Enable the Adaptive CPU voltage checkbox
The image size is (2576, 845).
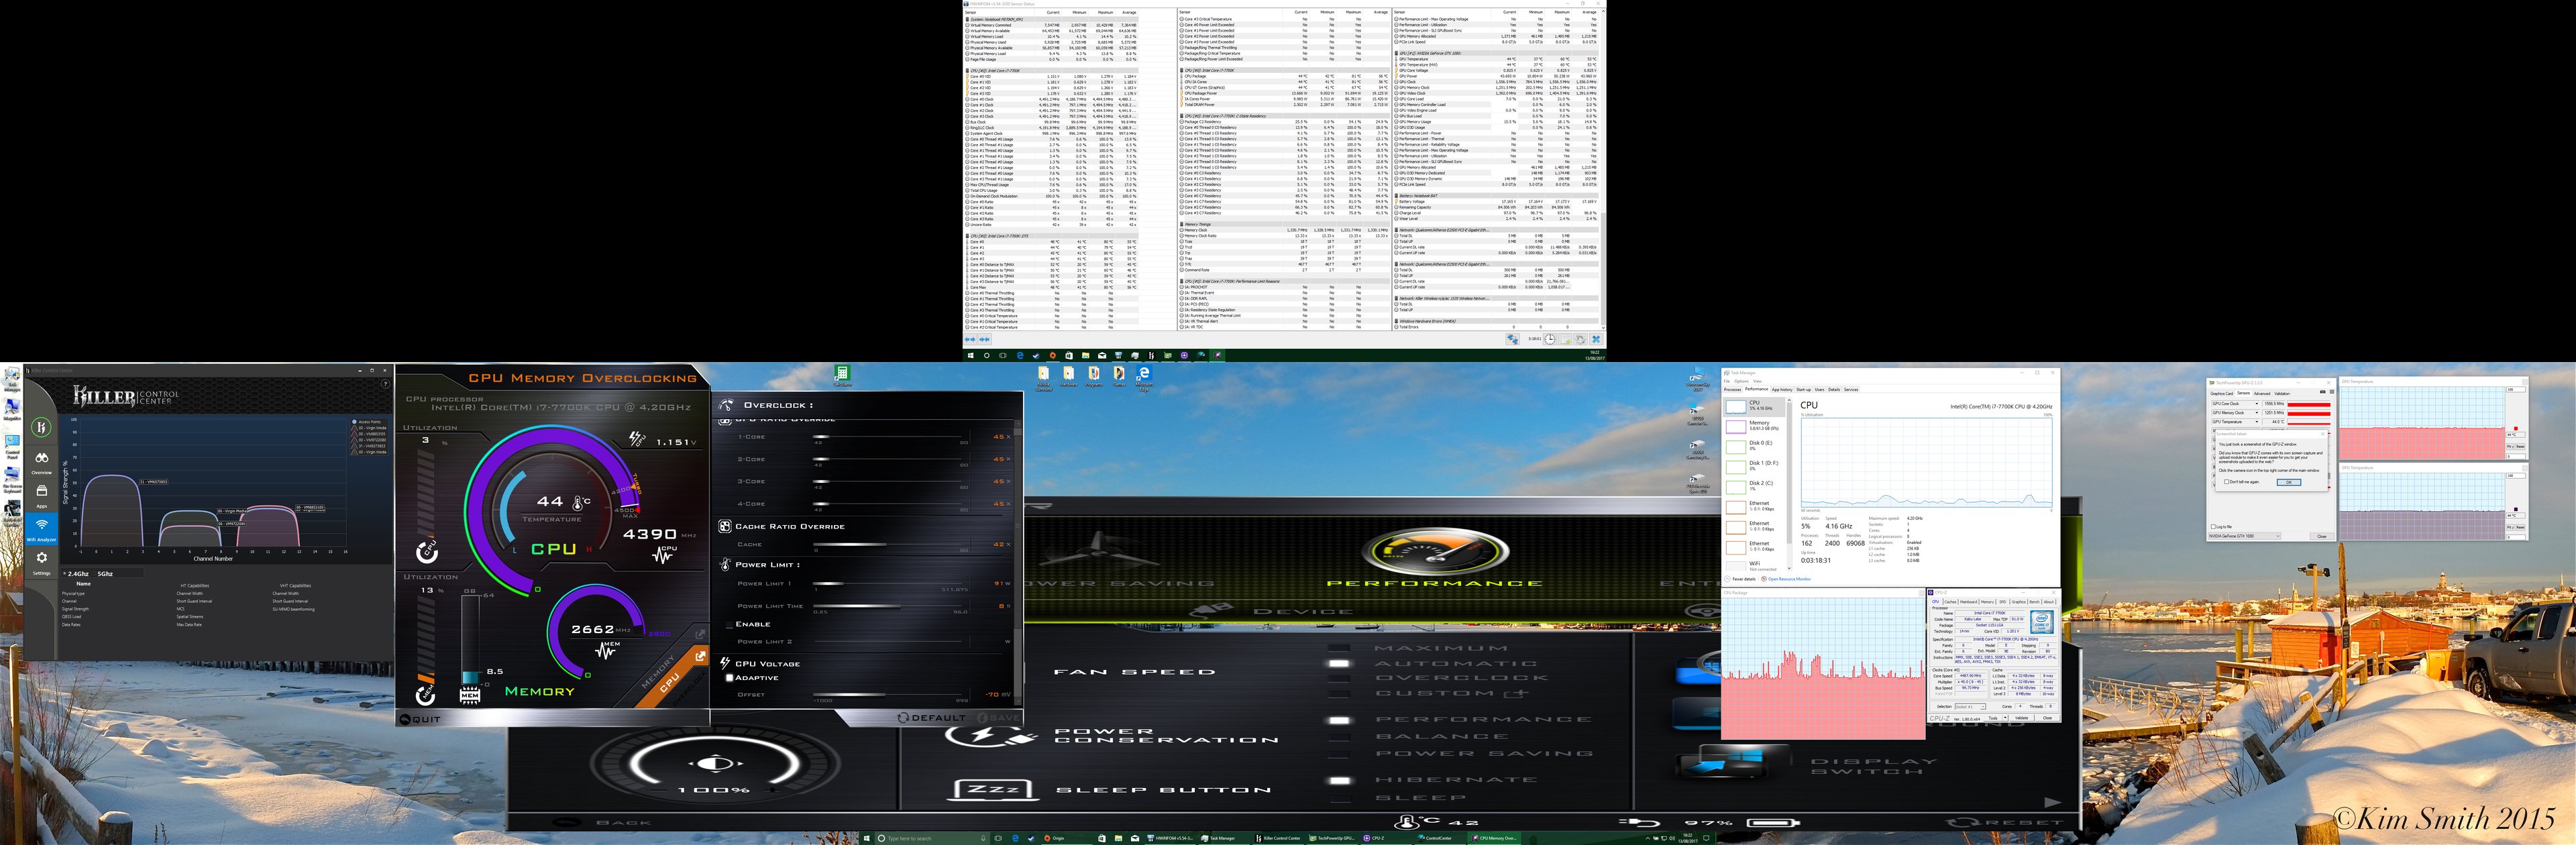tap(730, 678)
